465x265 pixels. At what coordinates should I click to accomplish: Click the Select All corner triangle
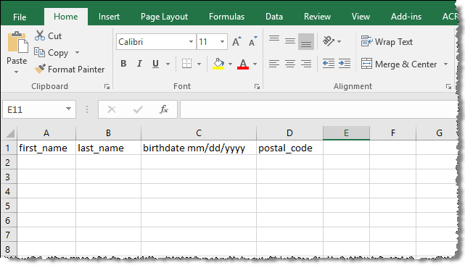(9, 133)
